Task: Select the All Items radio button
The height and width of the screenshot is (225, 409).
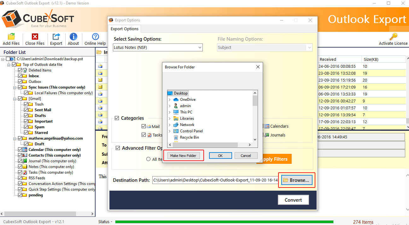Action: [x=148, y=159]
